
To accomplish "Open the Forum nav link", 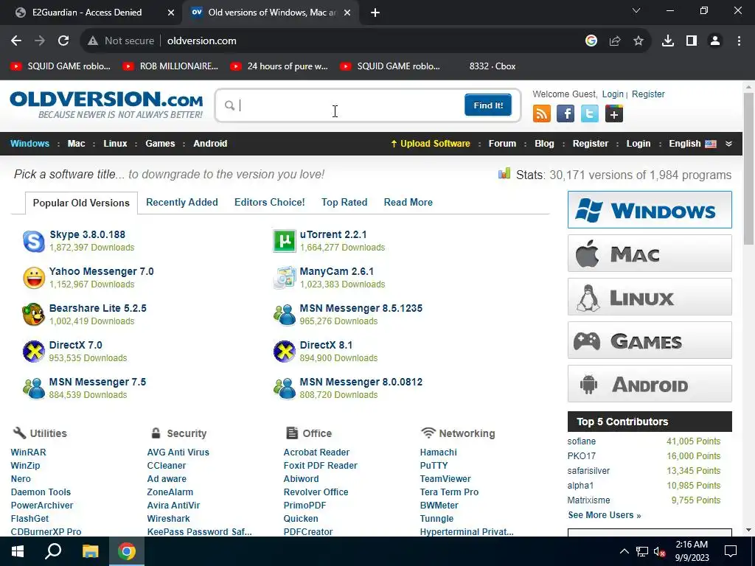I will [x=502, y=144].
